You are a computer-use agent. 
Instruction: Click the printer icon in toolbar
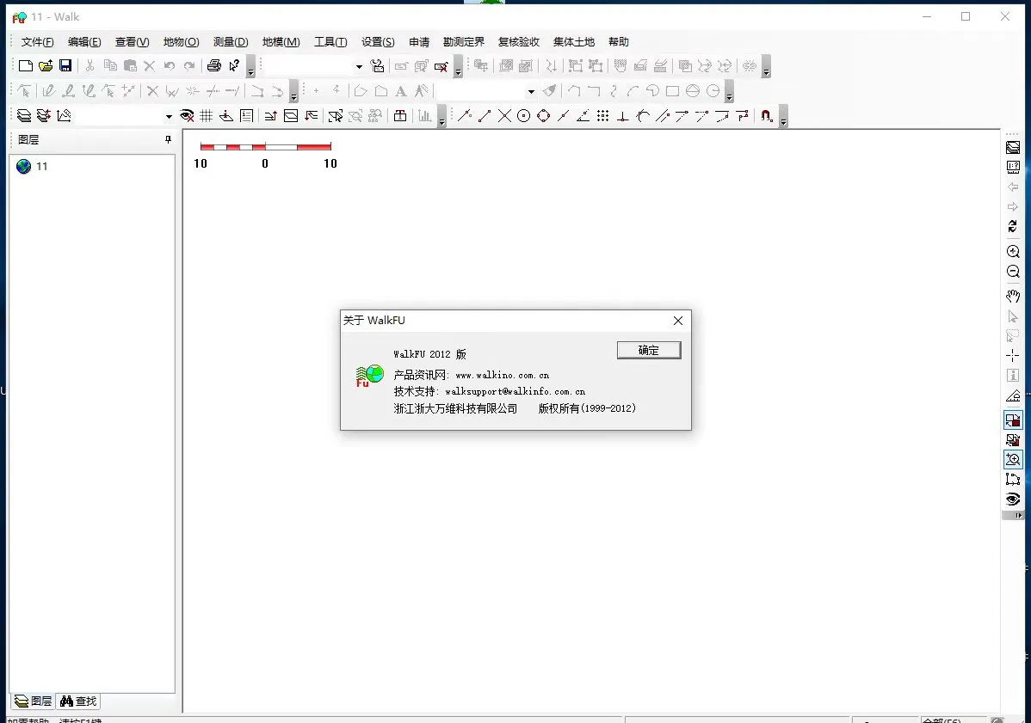pyautogui.click(x=213, y=65)
